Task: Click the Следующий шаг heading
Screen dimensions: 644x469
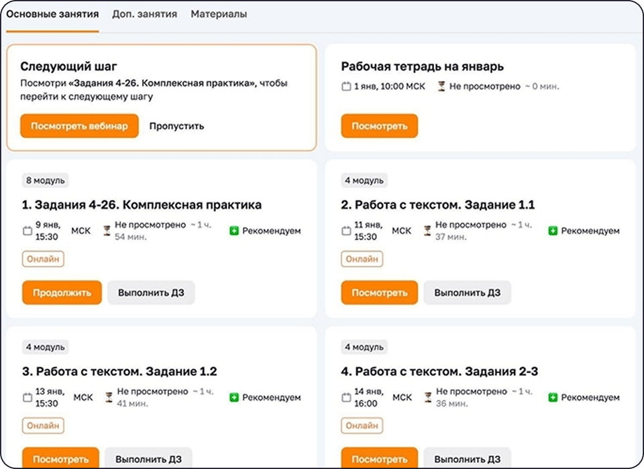Action: click(x=68, y=66)
